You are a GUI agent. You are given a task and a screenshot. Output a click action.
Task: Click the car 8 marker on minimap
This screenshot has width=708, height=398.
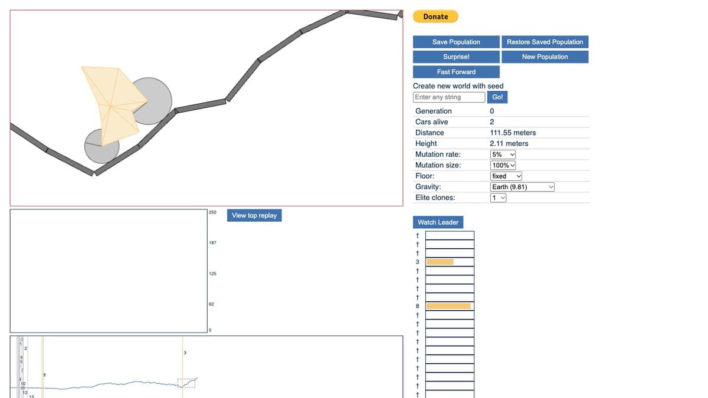tap(42, 366)
